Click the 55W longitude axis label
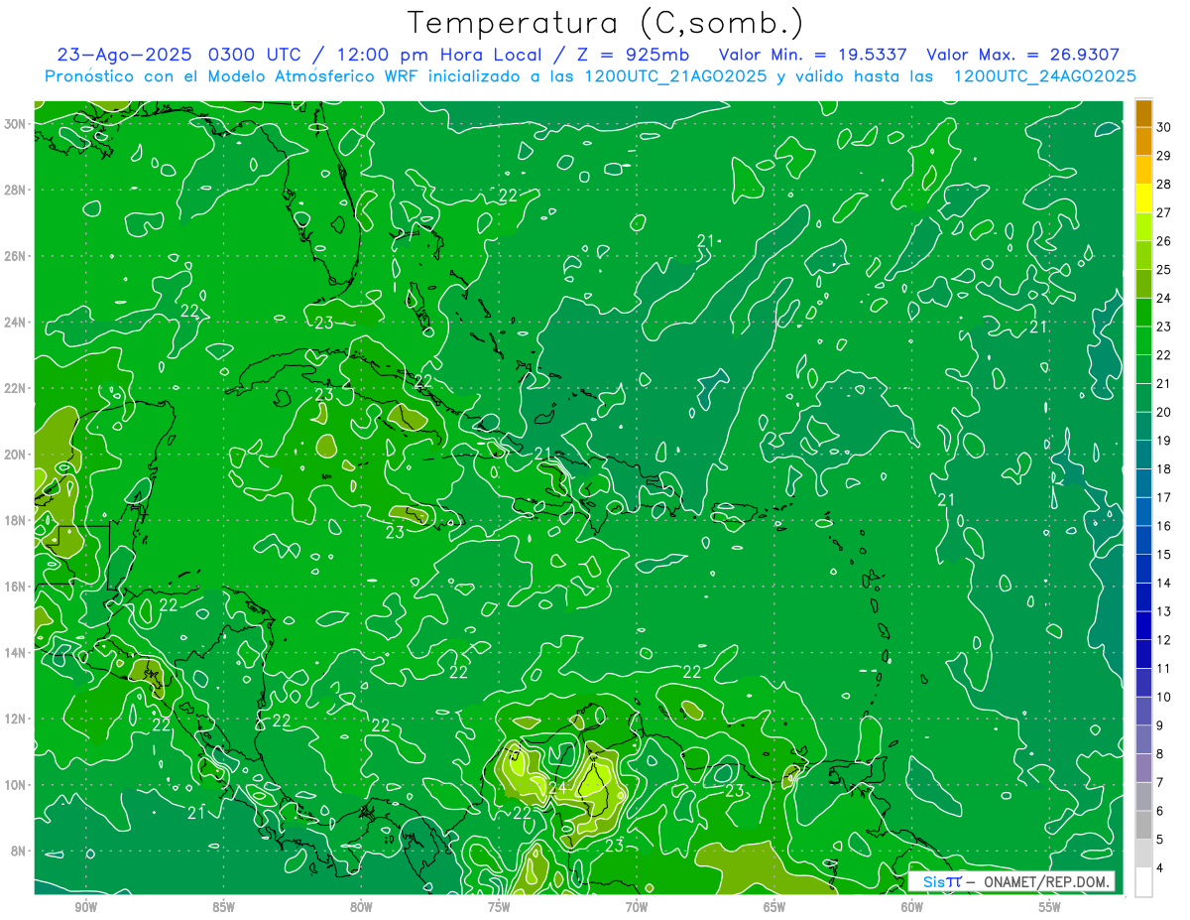The image size is (1190, 920). click(x=1050, y=907)
